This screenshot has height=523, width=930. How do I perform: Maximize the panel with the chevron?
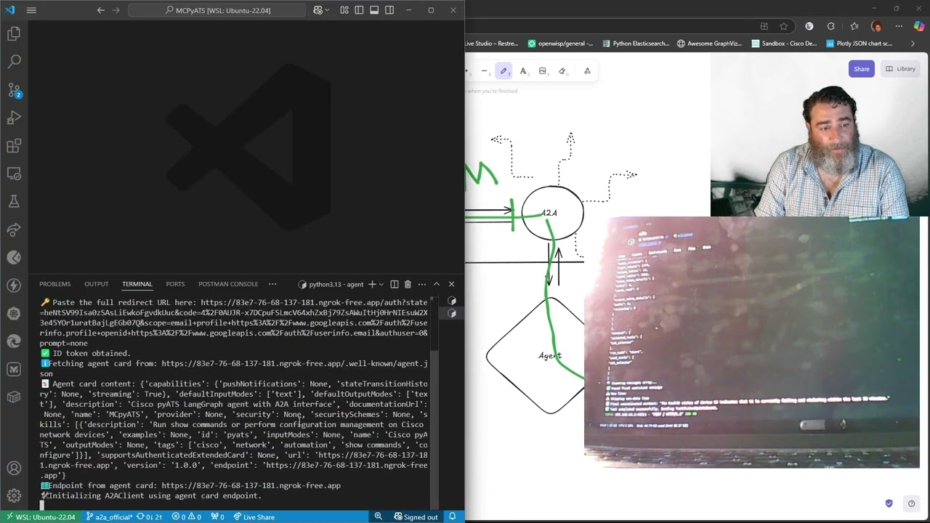point(436,284)
